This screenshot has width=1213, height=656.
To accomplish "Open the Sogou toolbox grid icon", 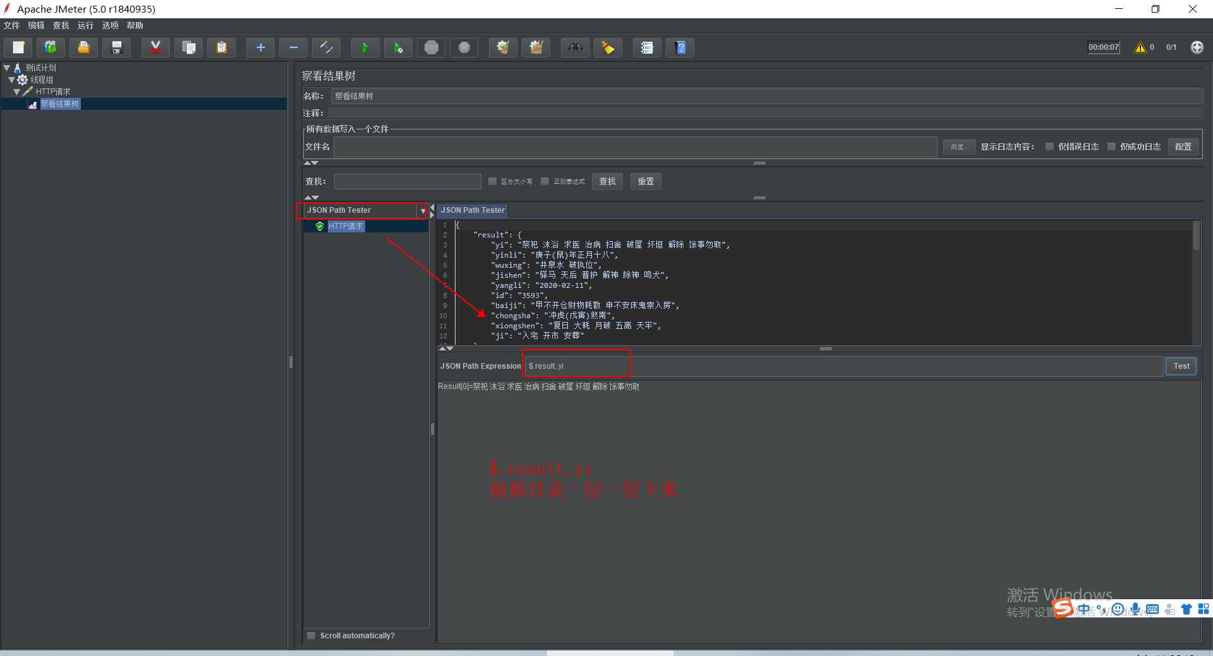I will [1204, 609].
